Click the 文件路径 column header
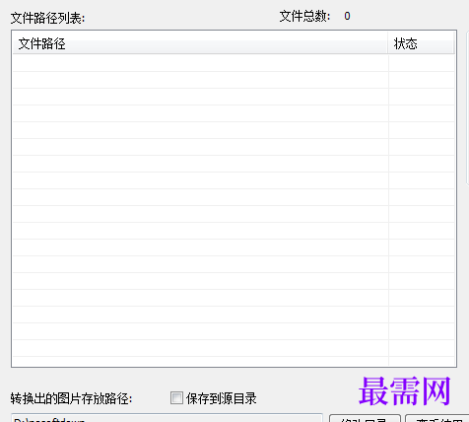 point(200,43)
